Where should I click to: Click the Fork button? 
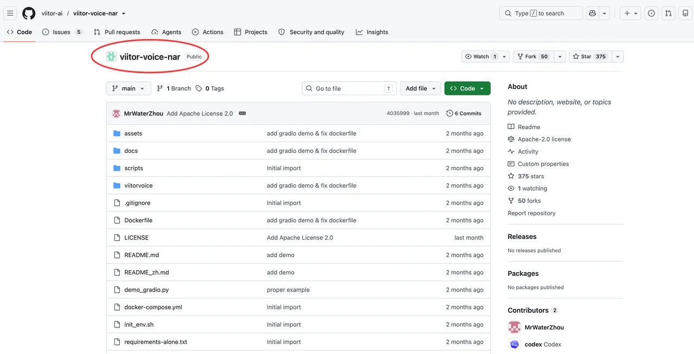tap(533, 56)
